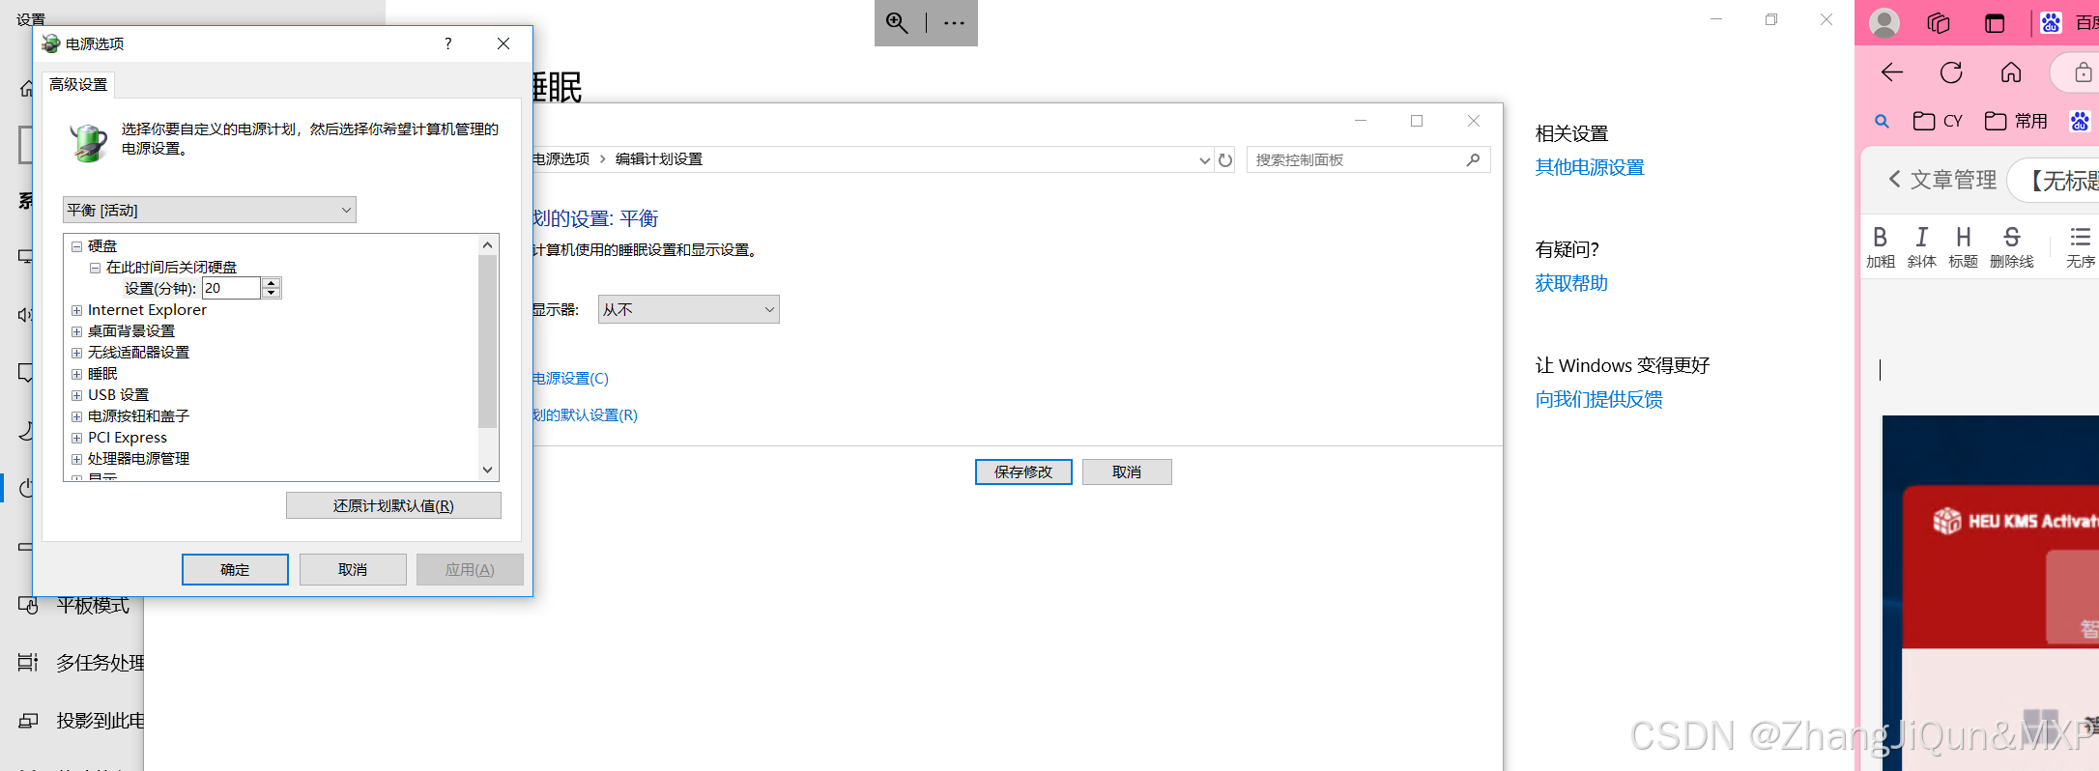2099x771 pixels.
Task: Click 确定 in the 电源选项 dialog
Action: coord(235,570)
